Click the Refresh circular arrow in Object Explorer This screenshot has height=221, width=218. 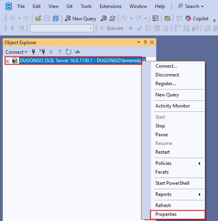point(69,52)
